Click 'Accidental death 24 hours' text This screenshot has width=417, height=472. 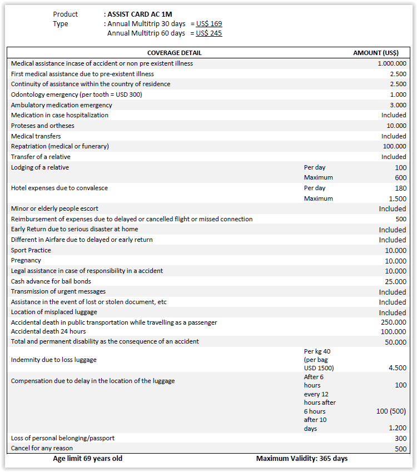48,331
